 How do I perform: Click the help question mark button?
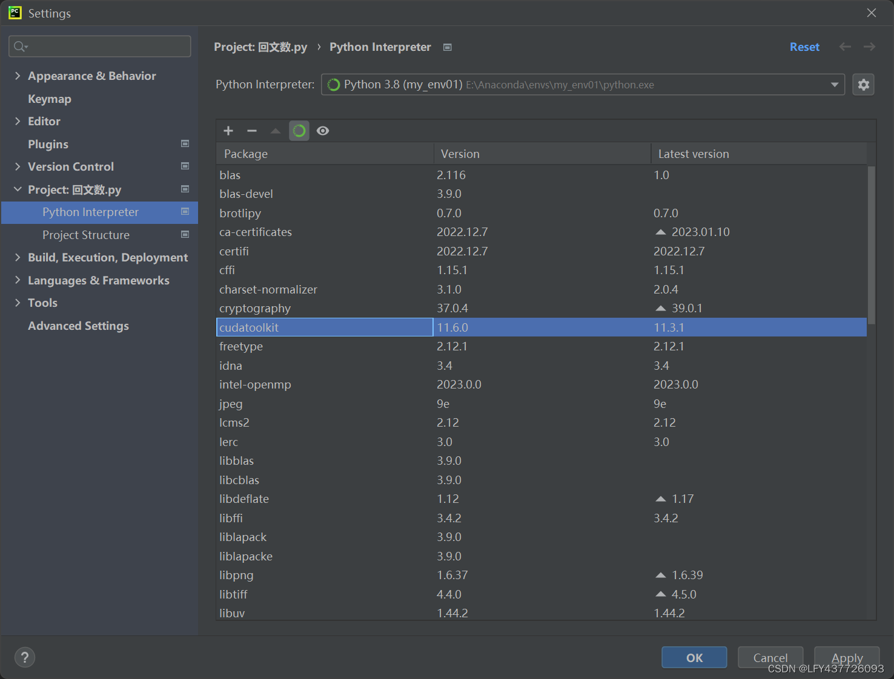coord(25,657)
